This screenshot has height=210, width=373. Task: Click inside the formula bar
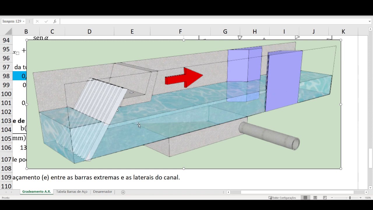[214, 21]
